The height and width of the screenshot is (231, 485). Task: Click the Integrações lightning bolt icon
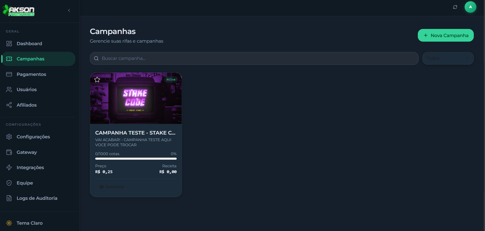[9, 168]
